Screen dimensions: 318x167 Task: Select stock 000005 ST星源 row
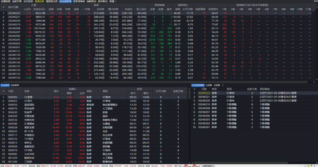[94, 97]
